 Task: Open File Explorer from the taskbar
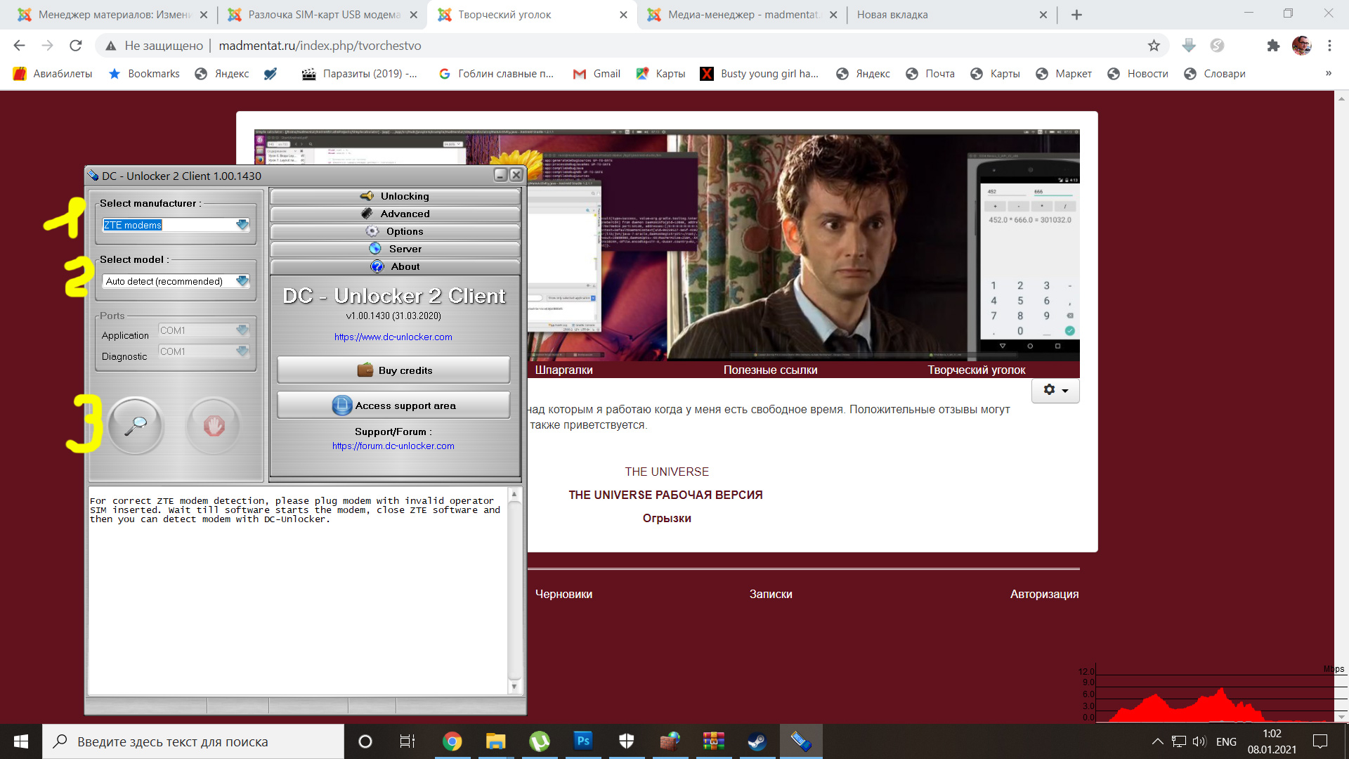click(496, 741)
